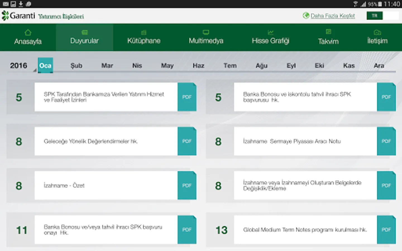Viewport: 402px width, 251px height.
Task: Open announcement 'Geleceğe Yönelik Değerlendirmeler hk.'
Action: click(106, 141)
